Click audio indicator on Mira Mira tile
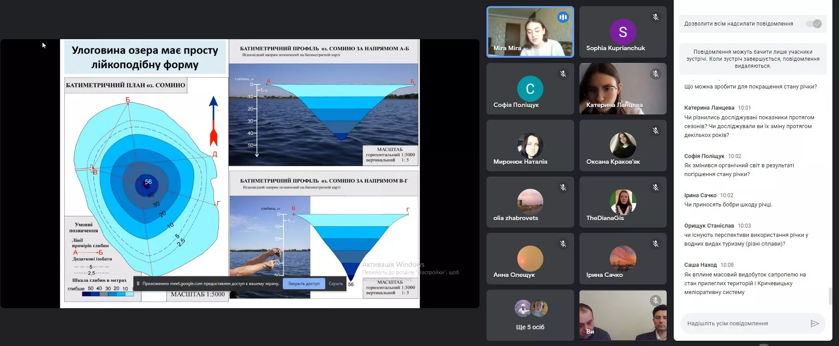 tap(563, 18)
